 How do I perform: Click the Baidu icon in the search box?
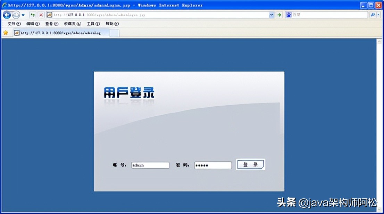[x=289, y=15]
